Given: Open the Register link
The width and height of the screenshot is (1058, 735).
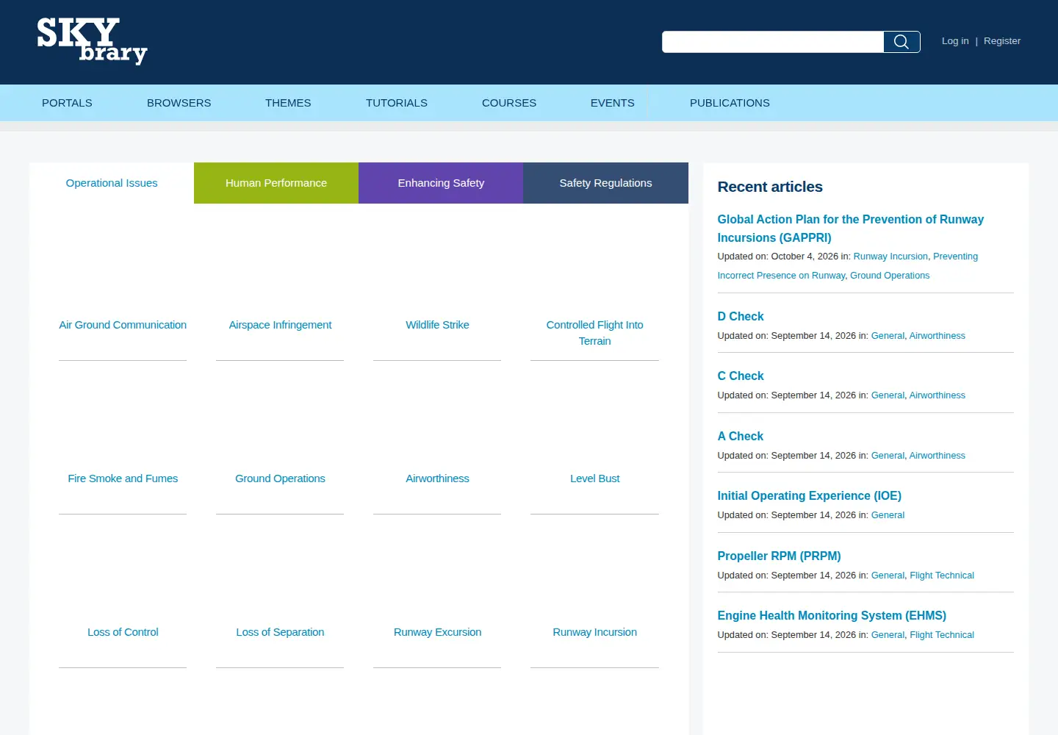Looking at the screenshot, I should click(x=1002, y=41).
